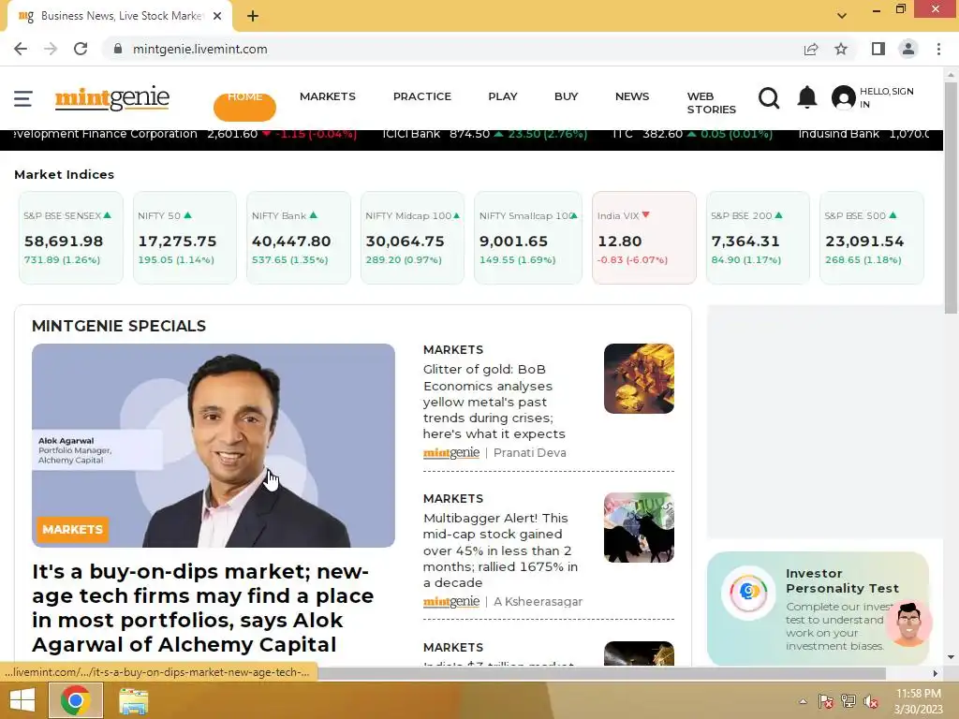
Task: Bookmark this page with the star icon
Action: [x=841, y=49]
